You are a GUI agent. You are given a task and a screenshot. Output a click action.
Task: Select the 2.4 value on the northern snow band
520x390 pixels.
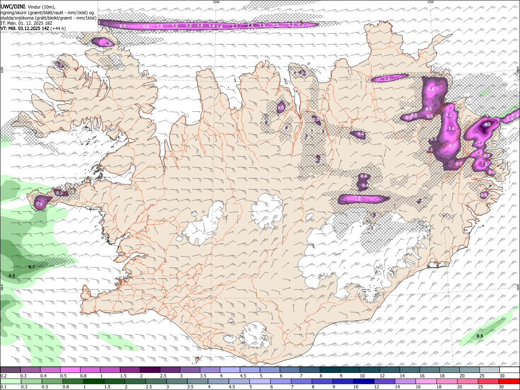pos(250,25)
